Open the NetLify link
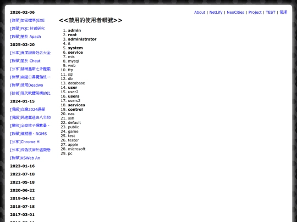Image resolution: width=297 pixels, height=222 pixels. point(216,12)
